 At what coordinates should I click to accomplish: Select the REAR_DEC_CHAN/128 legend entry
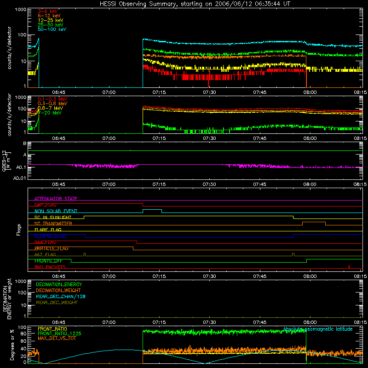pos(61,297)
